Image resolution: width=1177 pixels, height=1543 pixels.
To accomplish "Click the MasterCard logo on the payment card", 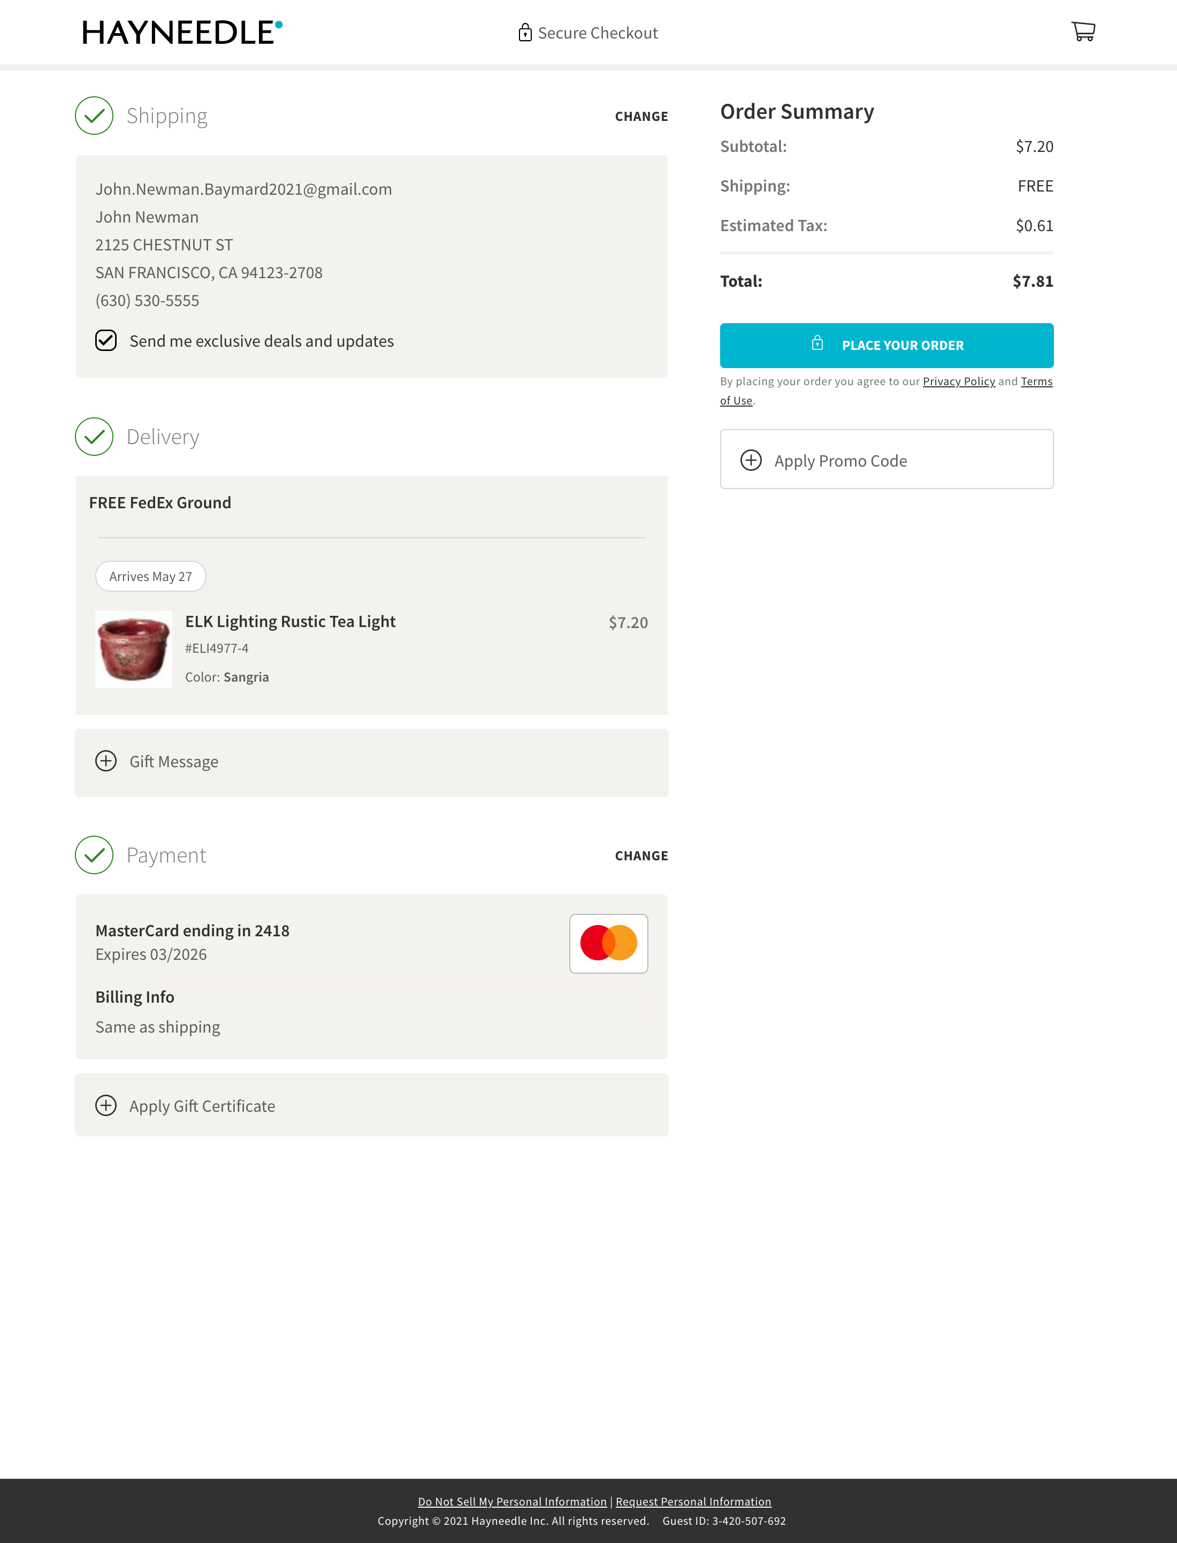I will (x=608, y=943).
